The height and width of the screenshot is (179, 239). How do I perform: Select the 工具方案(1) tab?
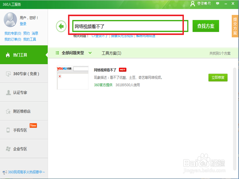click(111, 53)
